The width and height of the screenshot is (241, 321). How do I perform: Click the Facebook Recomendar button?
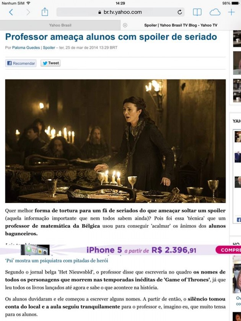click(21, 63)
